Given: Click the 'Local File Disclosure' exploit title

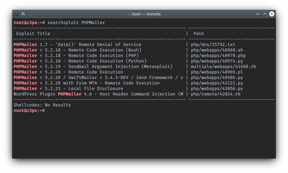Looking at the screenshot, I should pos(96,89).
